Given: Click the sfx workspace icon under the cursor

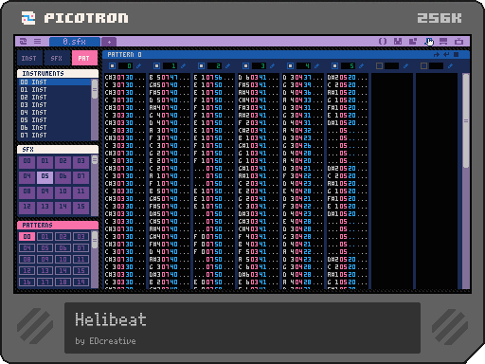Looking at the screenshot, I should (x=428, y=42).
